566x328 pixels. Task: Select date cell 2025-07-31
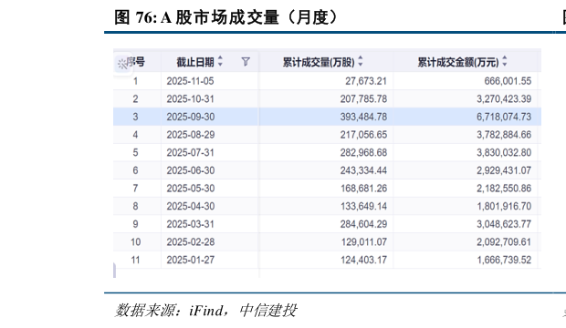[x=190, y=152]
